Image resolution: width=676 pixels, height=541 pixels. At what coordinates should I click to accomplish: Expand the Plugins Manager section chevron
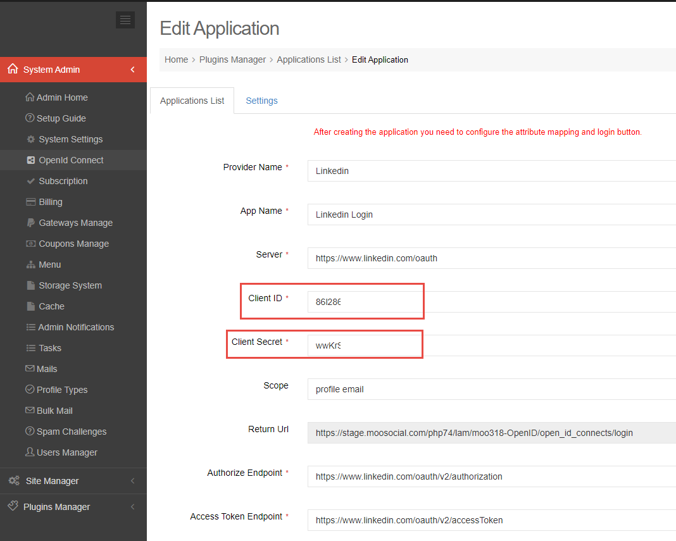(133, 506)
